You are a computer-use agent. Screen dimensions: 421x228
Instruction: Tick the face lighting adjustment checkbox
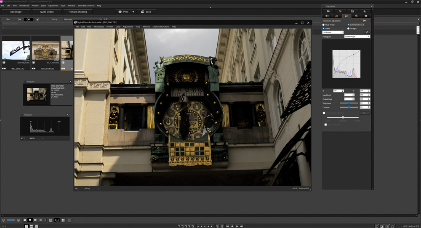[326, 125]
